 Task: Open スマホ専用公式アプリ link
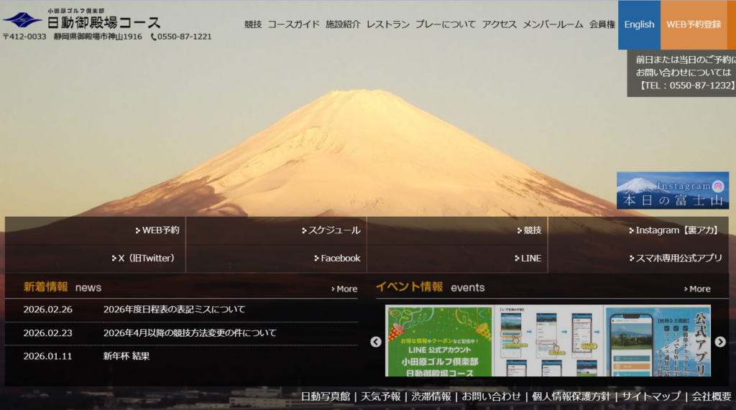678,258
